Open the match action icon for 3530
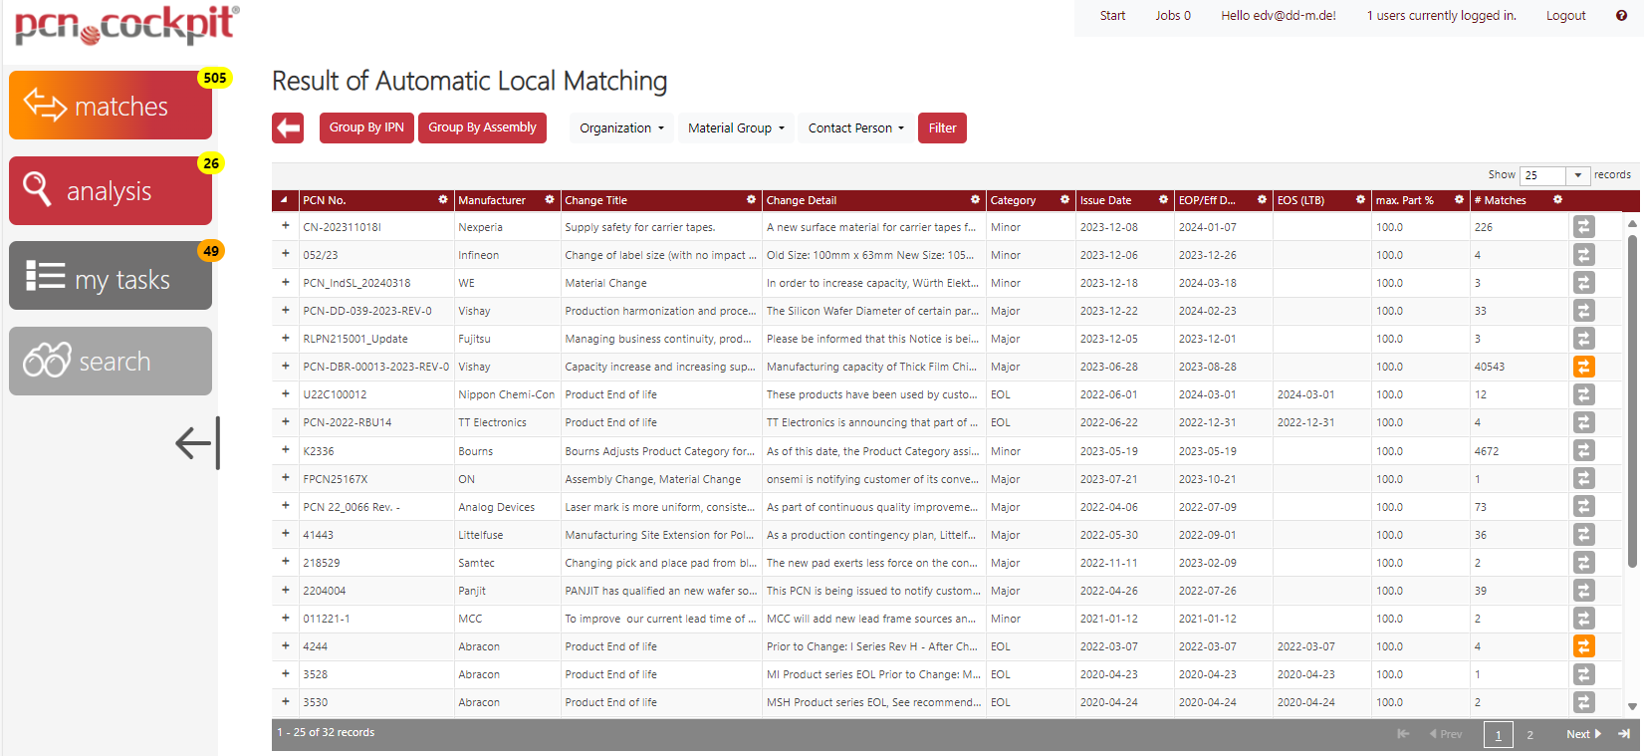The height and width of the screenshot is (756, 1644). [x=1583, y=702]
